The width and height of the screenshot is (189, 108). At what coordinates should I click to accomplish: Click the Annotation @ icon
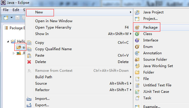137,53
